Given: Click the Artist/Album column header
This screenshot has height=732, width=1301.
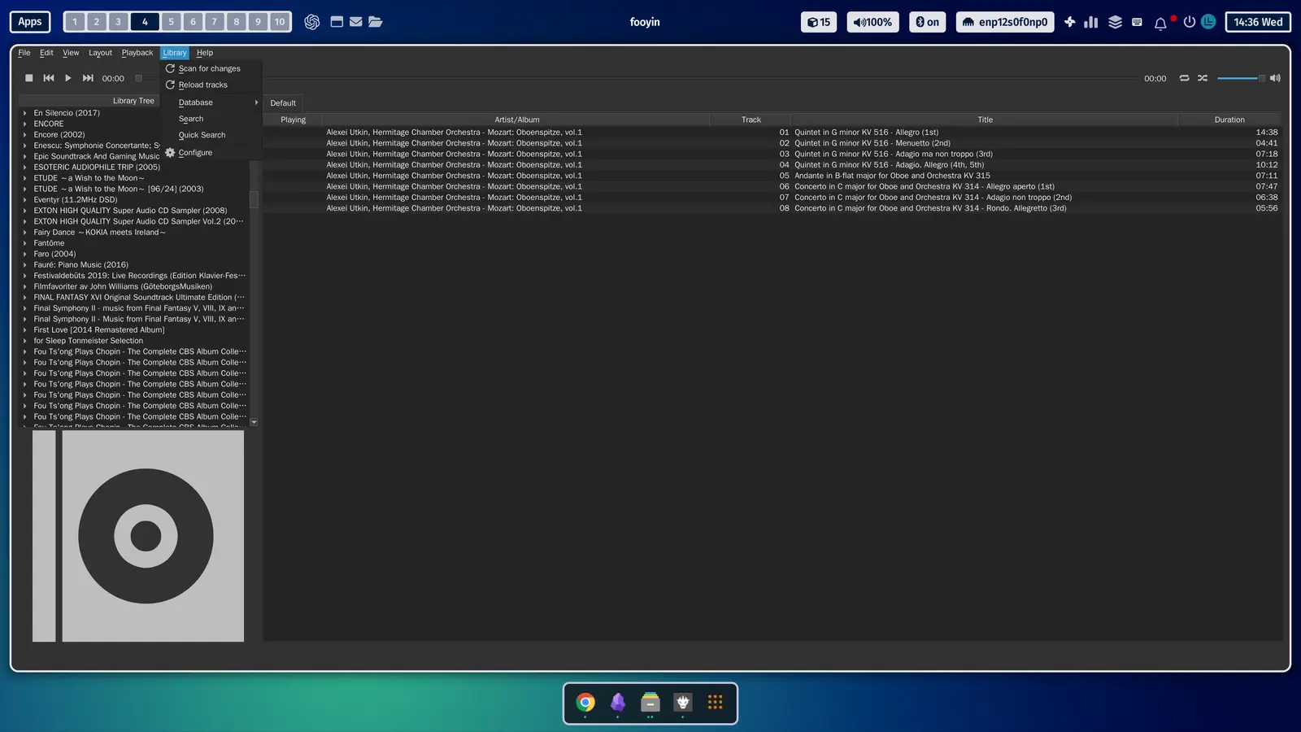Looking at the screenshot, I should pos(516,120).
